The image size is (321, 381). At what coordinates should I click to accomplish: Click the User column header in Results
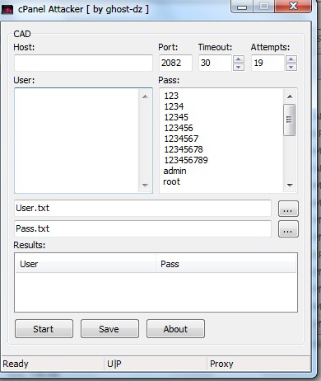click(x=86, y=264)
